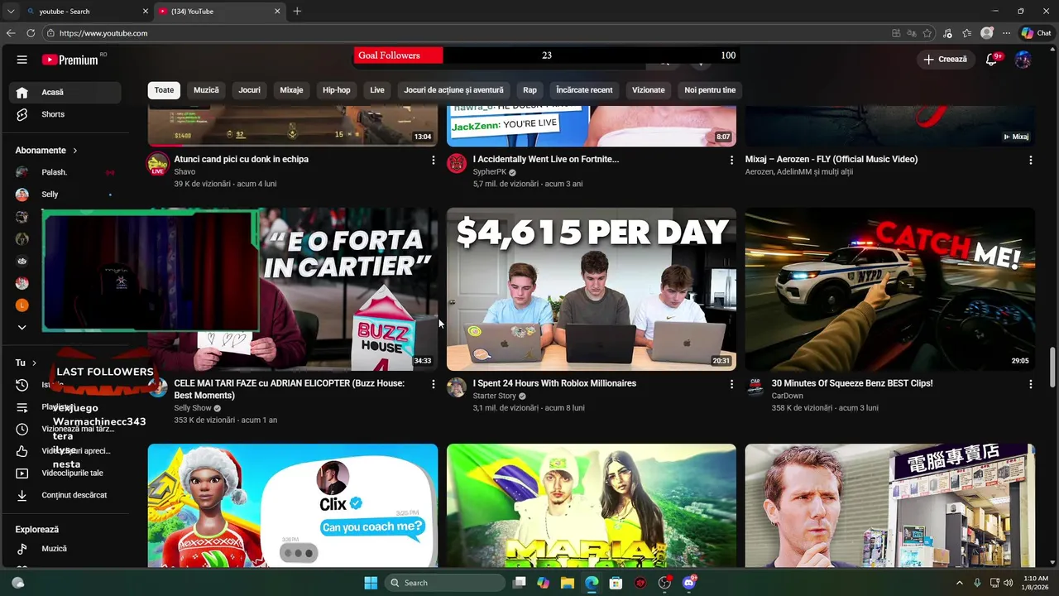Image resolution: width=1059 pixels, height=596 pixels.
Task: Click the address bar URL field
Action: tap(467, 33)
